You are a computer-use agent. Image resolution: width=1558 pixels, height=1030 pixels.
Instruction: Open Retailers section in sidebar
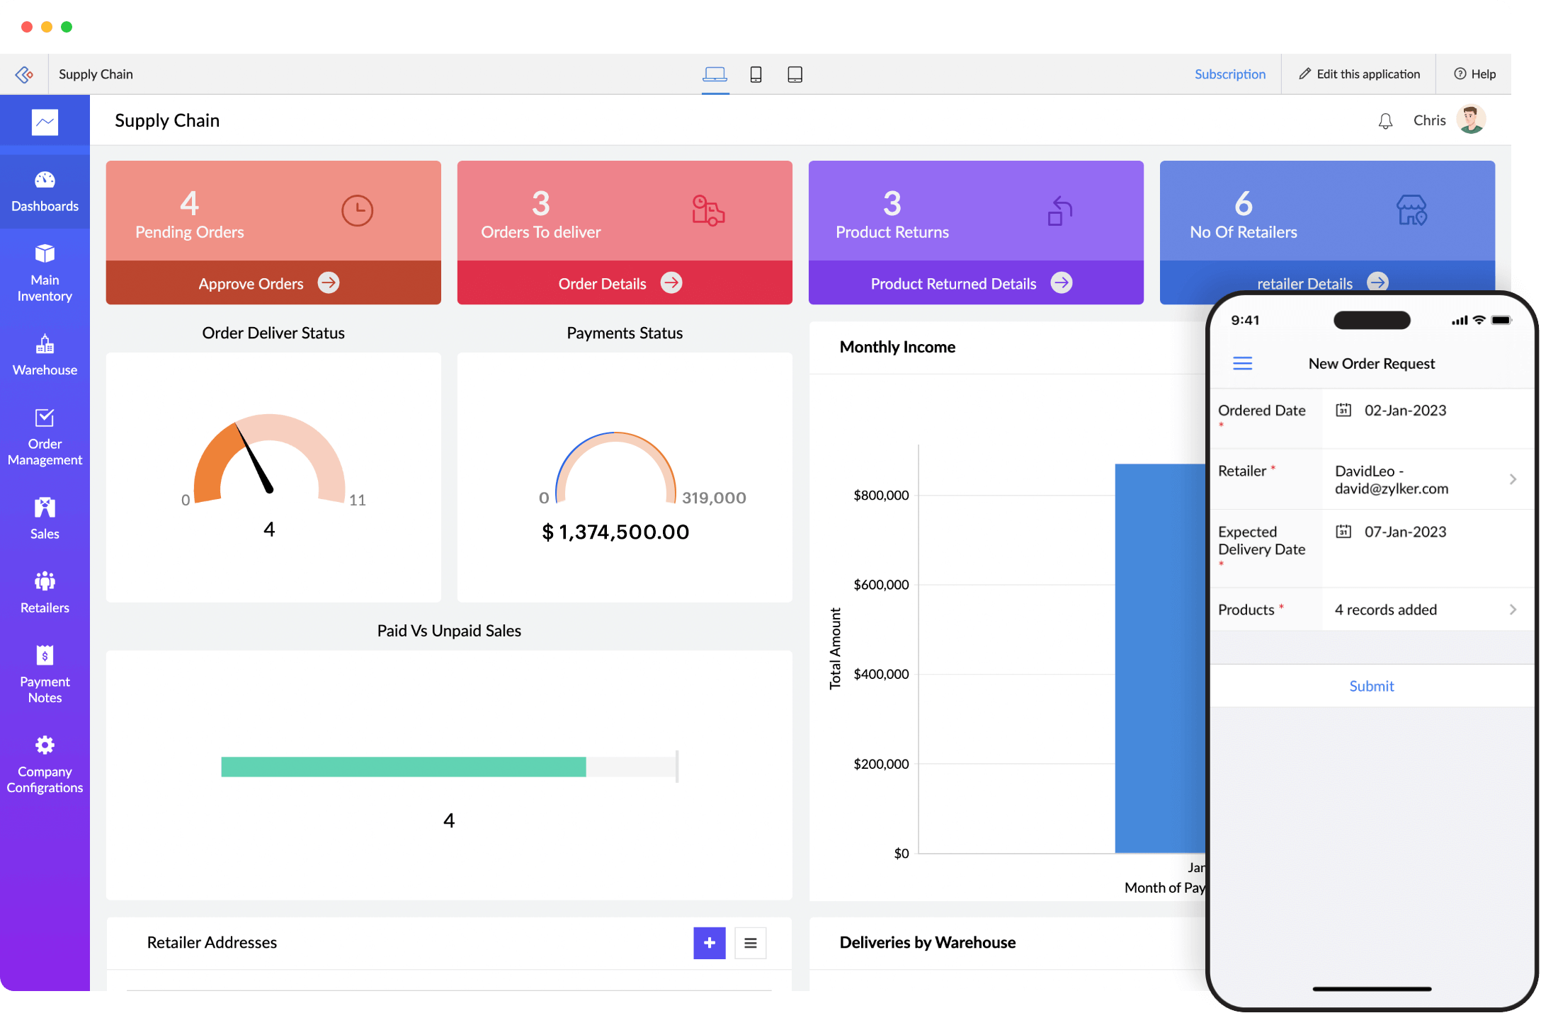point(45,592)
